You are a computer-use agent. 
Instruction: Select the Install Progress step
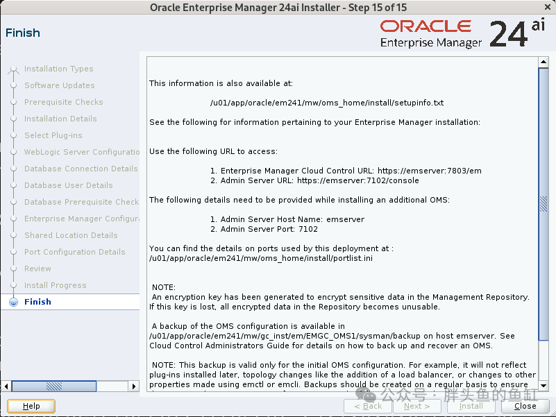(56, 285)
